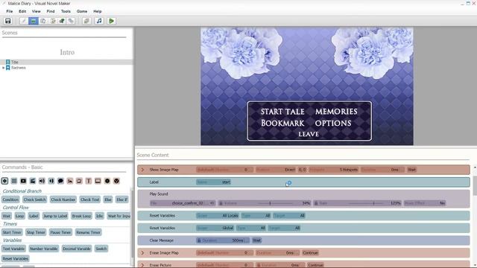Select the text T command-category icon
The height and width of the screenshot is (268, 477).
[x=89, y=181]
